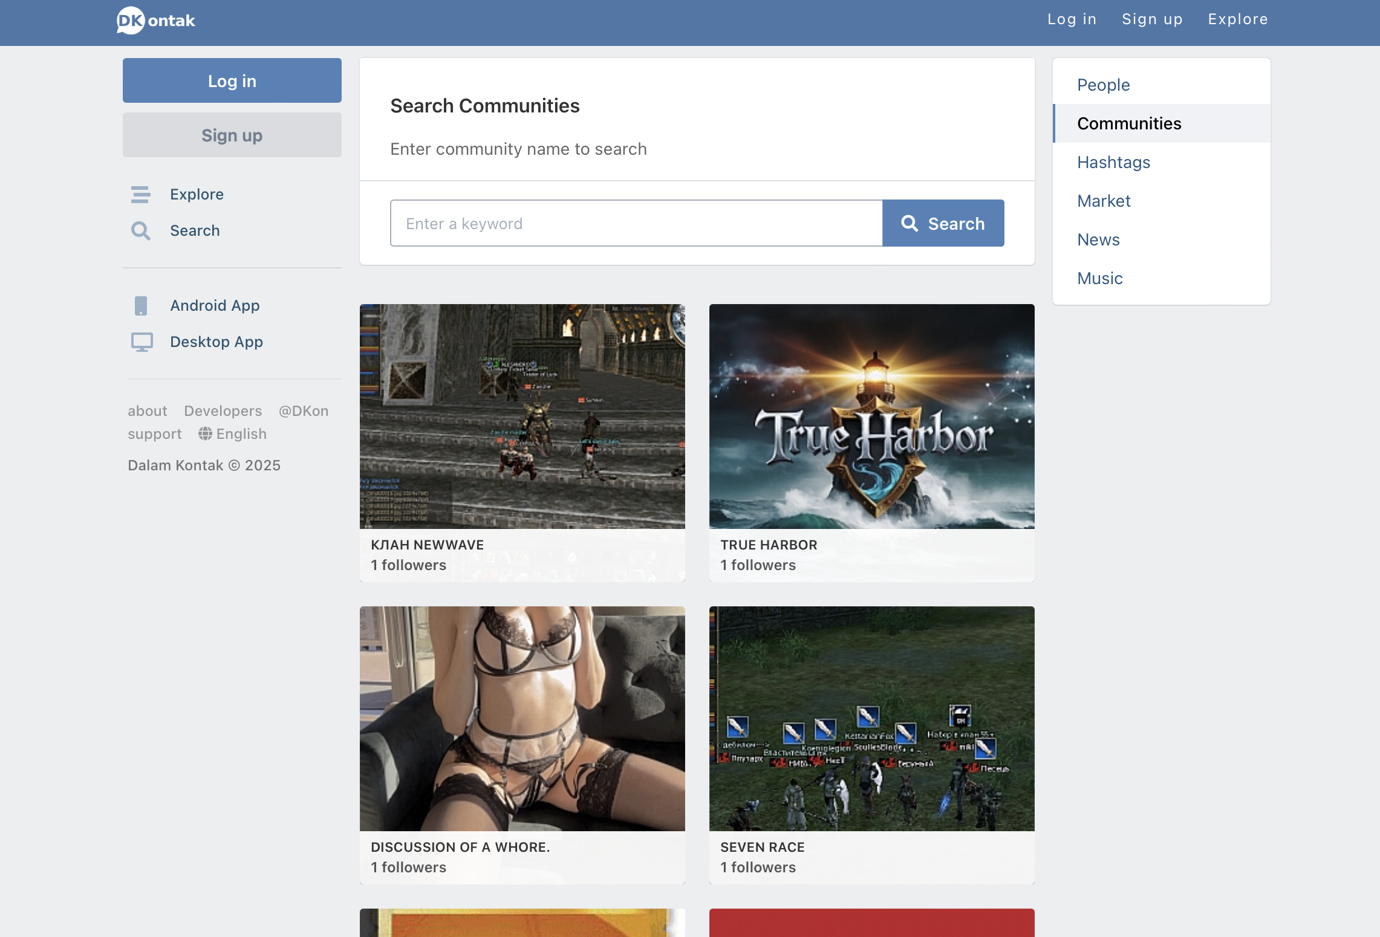Open the КЛАН NEWWAVE community card
The width and height of the screenshot is (1380, 937).
tap(522, 441)
